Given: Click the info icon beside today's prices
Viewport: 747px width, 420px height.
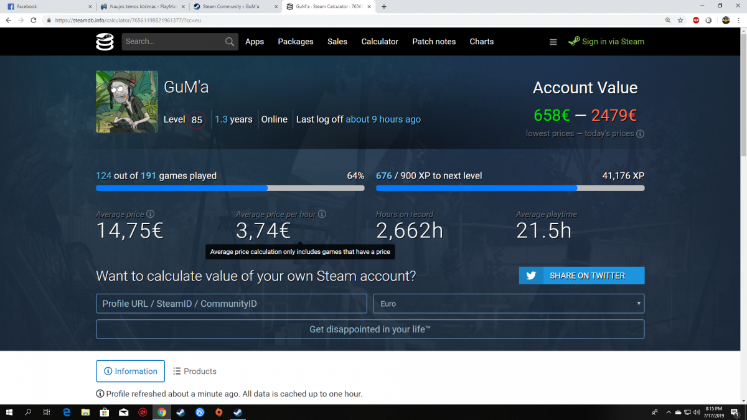Looking at the screenshot, I should point(641,134).
